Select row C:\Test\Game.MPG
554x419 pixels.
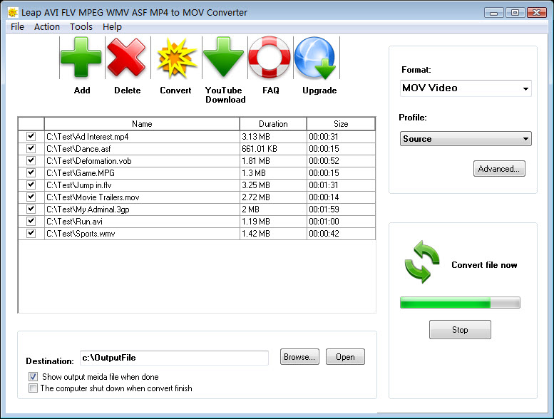click(197, 173)
